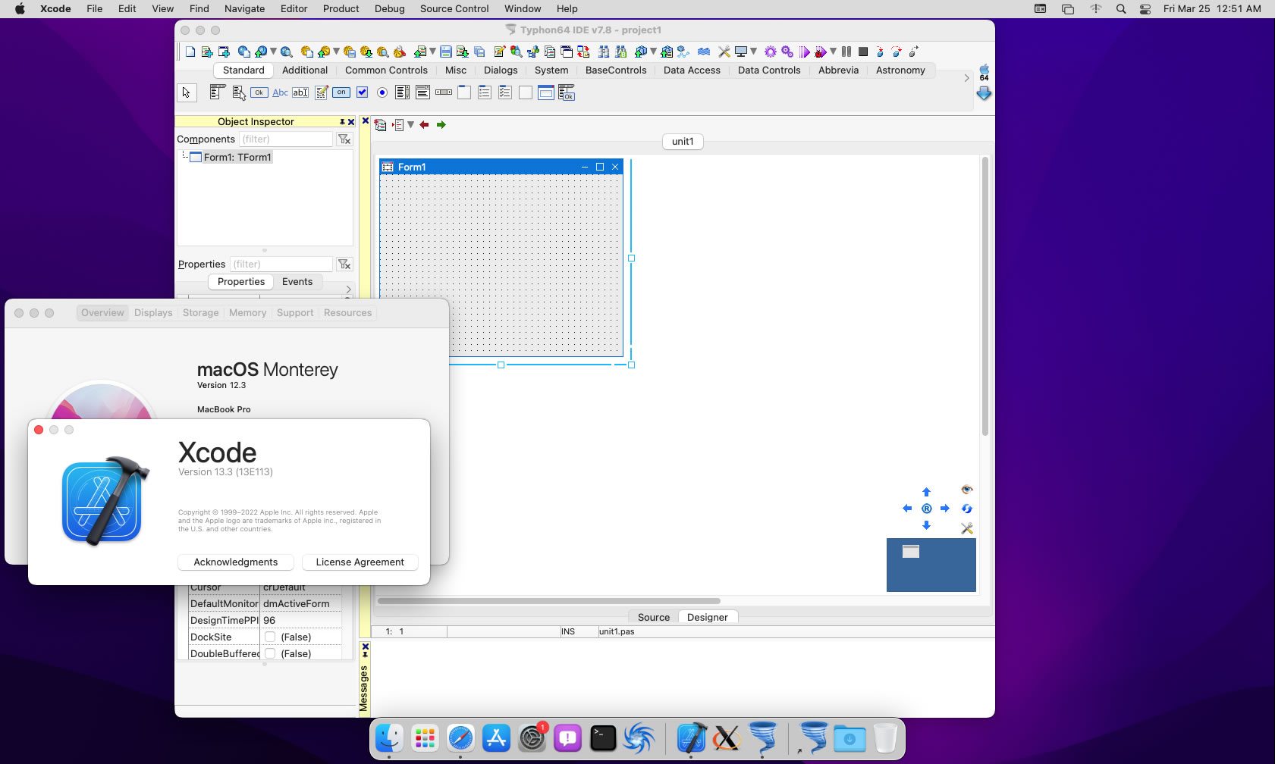
Task: Open Safari from the Dock
Action: coord(460,738)
